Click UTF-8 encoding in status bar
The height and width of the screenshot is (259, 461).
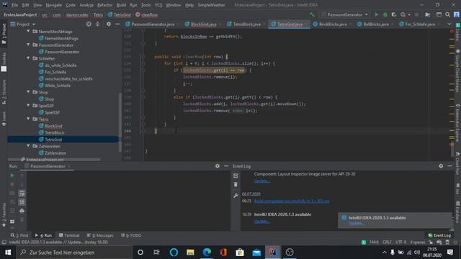(400, 242)
